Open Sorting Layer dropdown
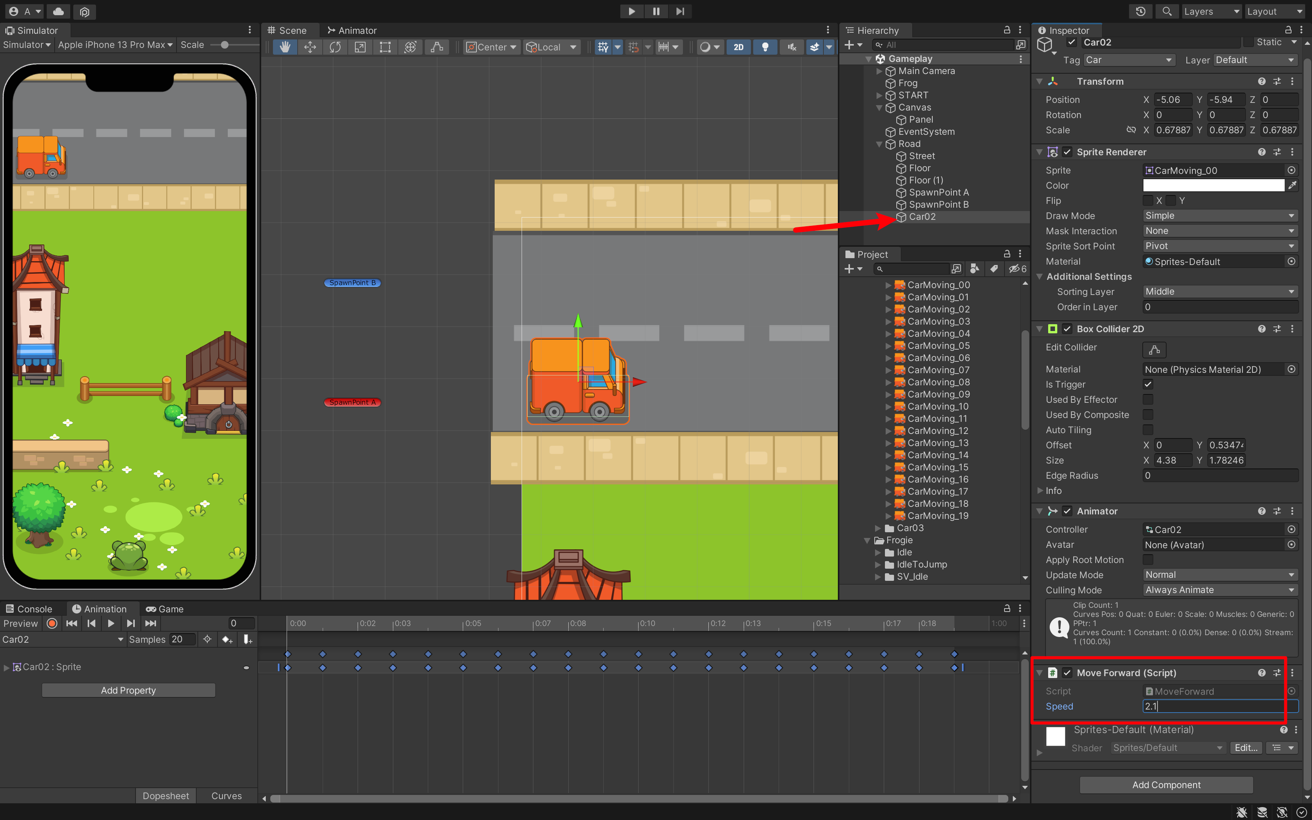Viewport: 1312px width, 820px height. tap(1220, 292)
